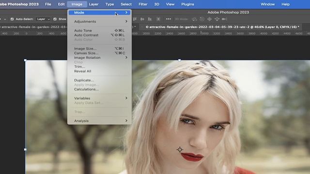Image resolution: width=310 pixels, height=174 pixels.
Task: Open the Help menu
Action: [286, 4]
